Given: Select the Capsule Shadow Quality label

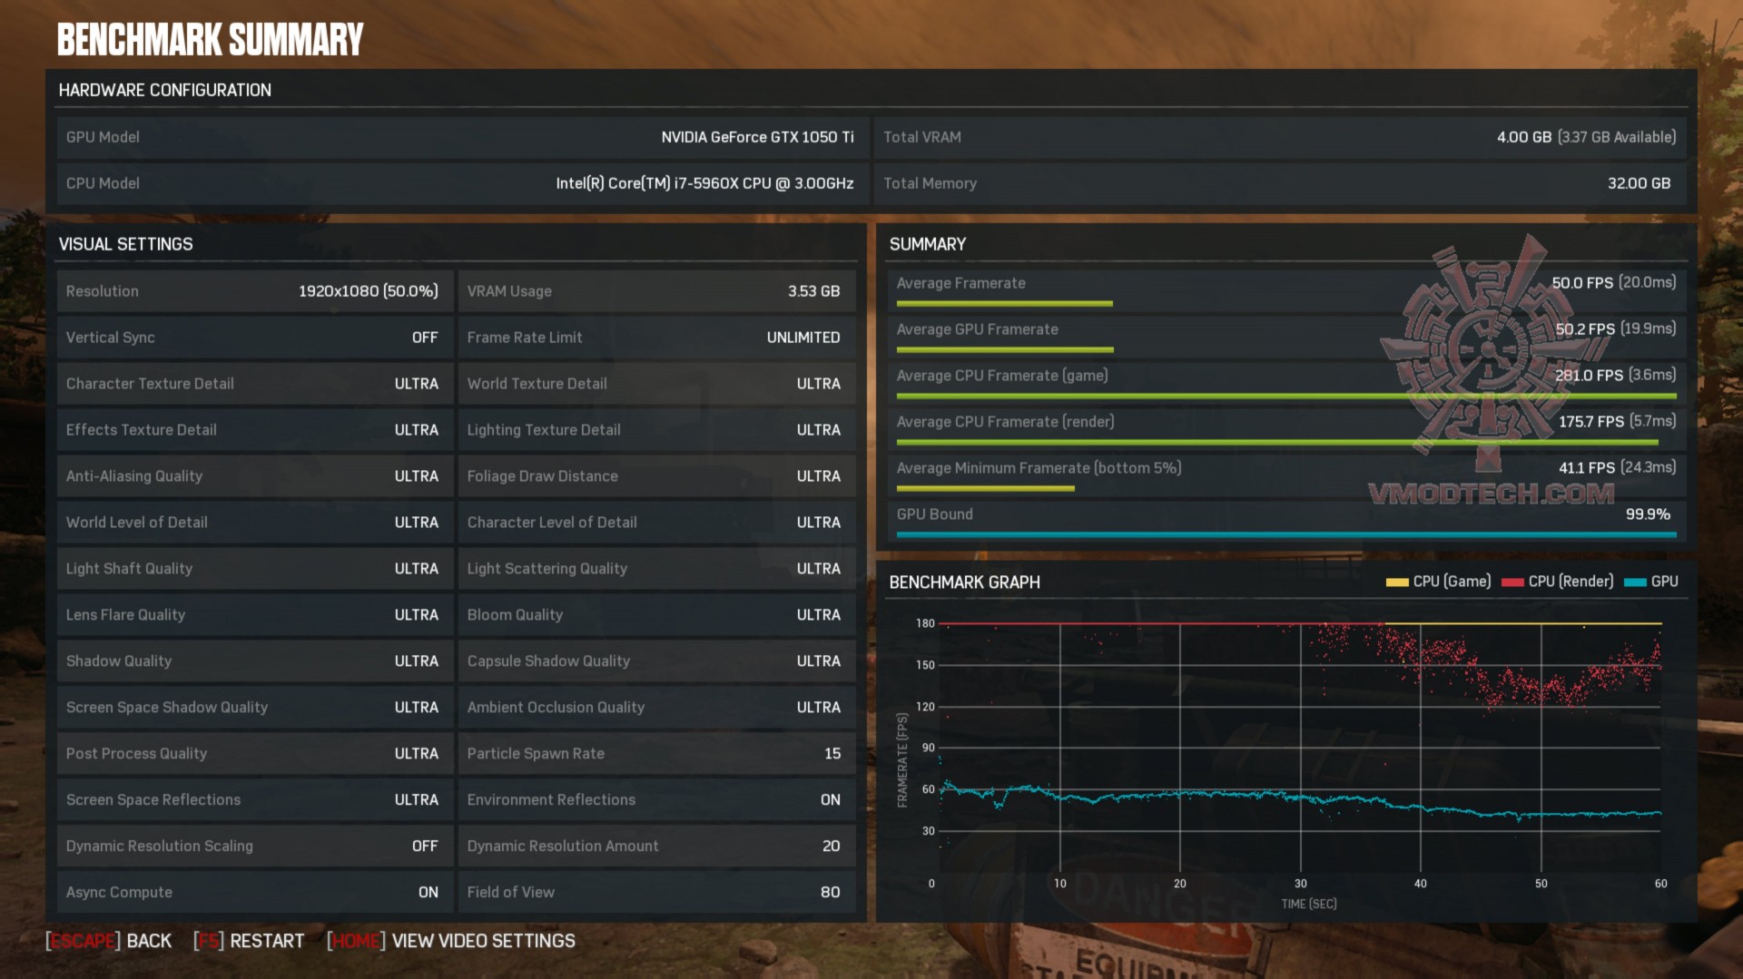Looking at the screenshot, I should click(548, 661).
